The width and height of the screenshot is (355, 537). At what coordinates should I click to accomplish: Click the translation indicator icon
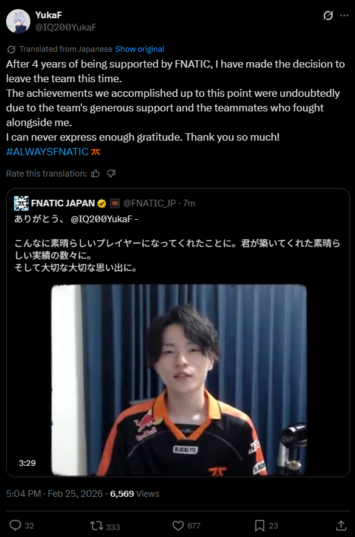(x=12, y=49)
